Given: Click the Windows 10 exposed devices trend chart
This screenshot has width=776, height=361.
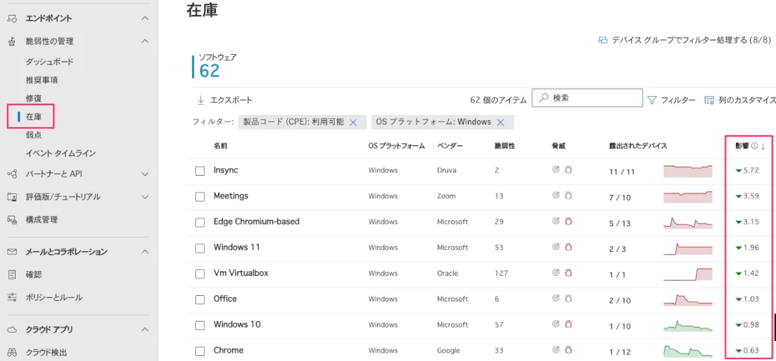Looking at the screenshot, I should [x=687, y=325].
